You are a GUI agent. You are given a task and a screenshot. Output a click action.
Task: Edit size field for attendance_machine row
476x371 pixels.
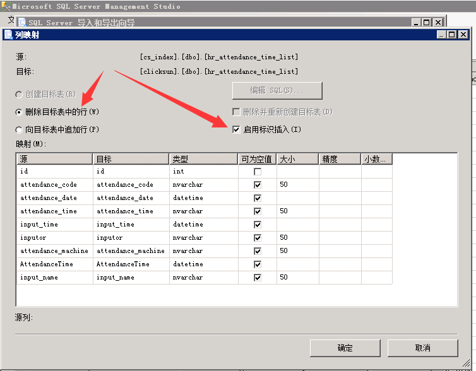tap(297, 251)
